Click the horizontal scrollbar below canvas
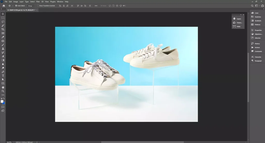The width and height of the screenshot is (265, 143). click(x=142, y=142)
